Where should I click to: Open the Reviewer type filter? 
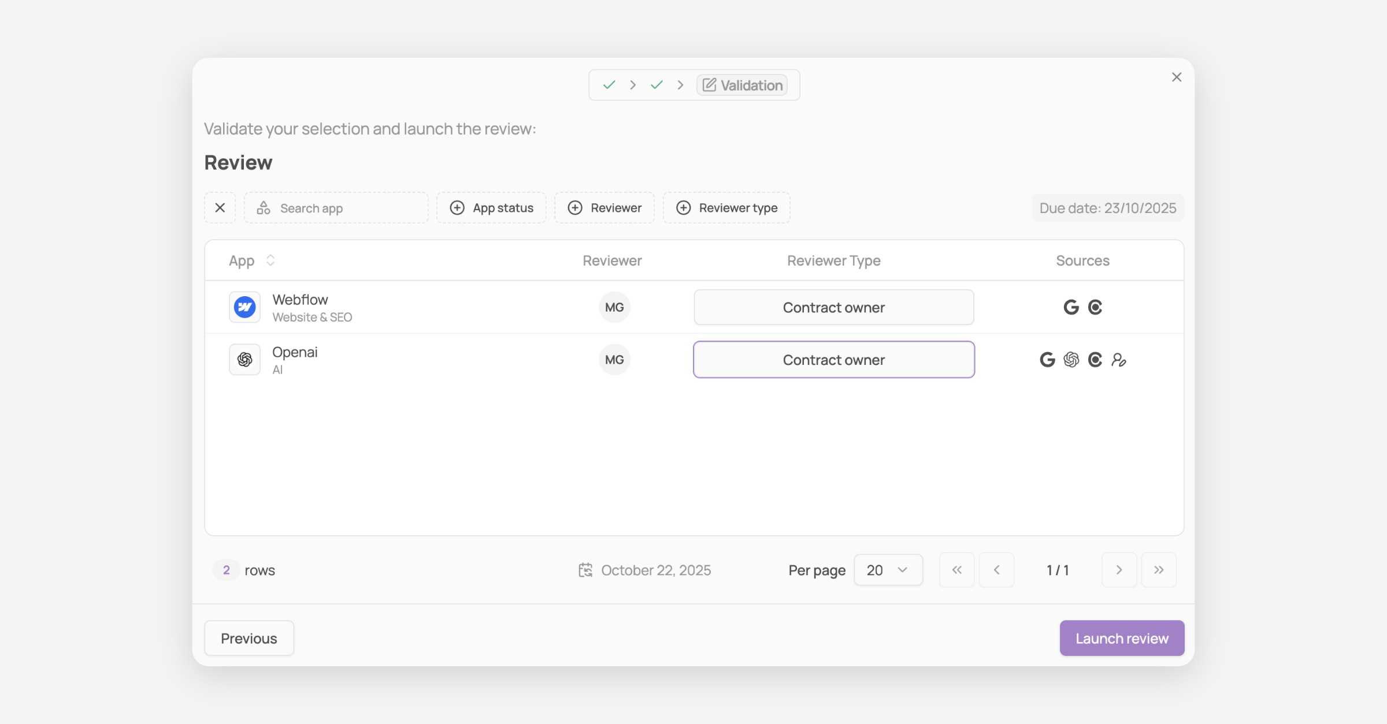tap(726, 208)
